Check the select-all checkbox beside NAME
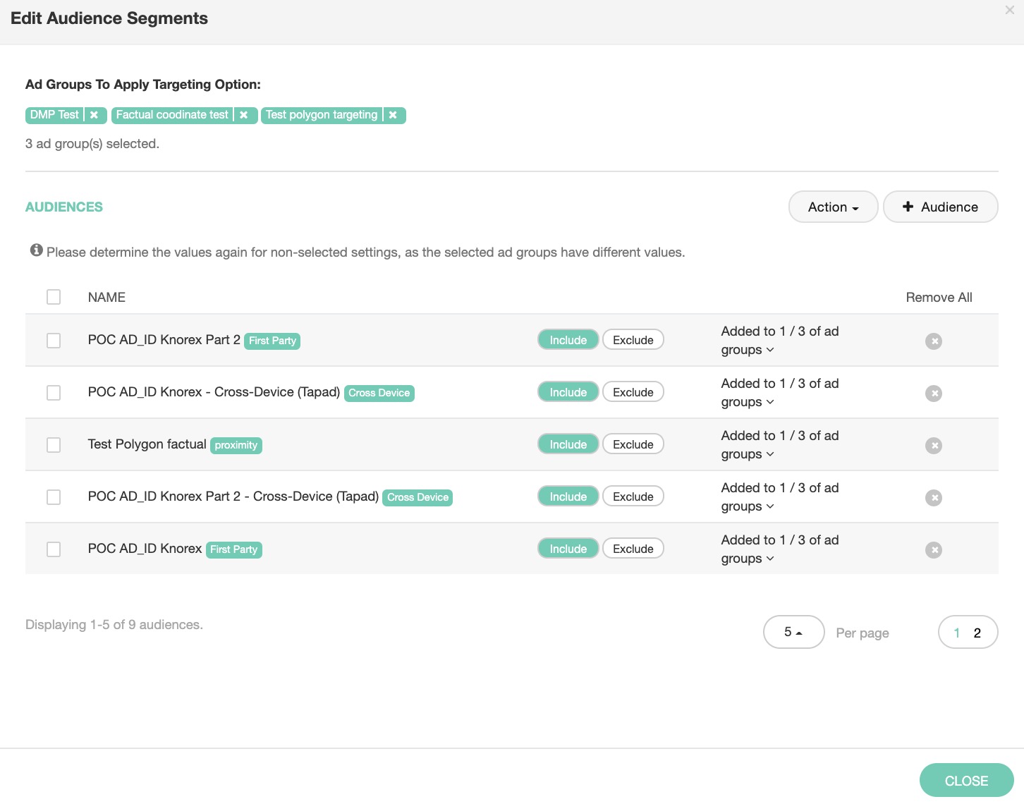The height and width of the screenshot is (804, 1024). coord(54,297)
